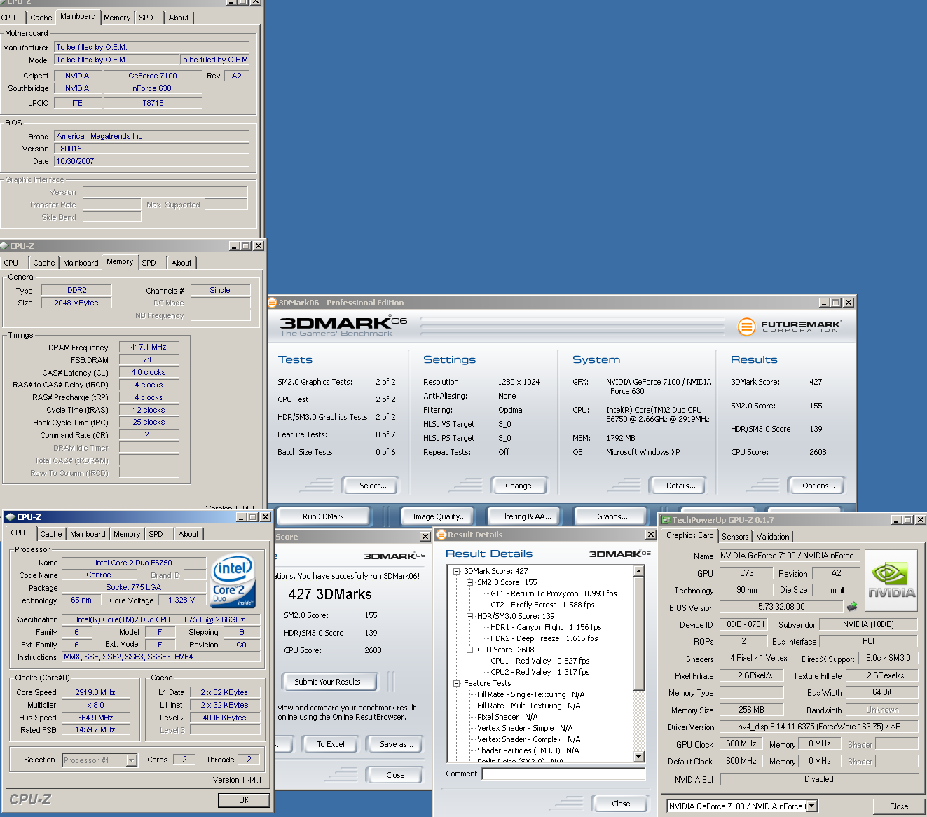Click Submit Your Results... button
Screen dimensions: 927x817
point(330,682)
